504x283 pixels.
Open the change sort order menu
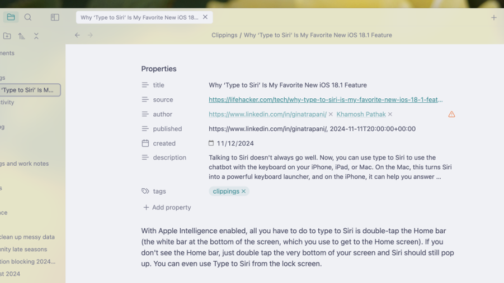[22, 36]
